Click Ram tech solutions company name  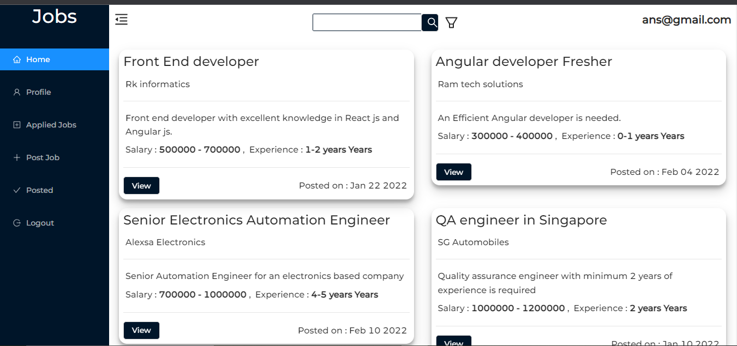(480, 84)
